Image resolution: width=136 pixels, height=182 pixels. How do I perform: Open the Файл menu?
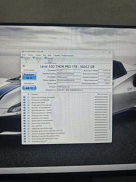[24, 55]
